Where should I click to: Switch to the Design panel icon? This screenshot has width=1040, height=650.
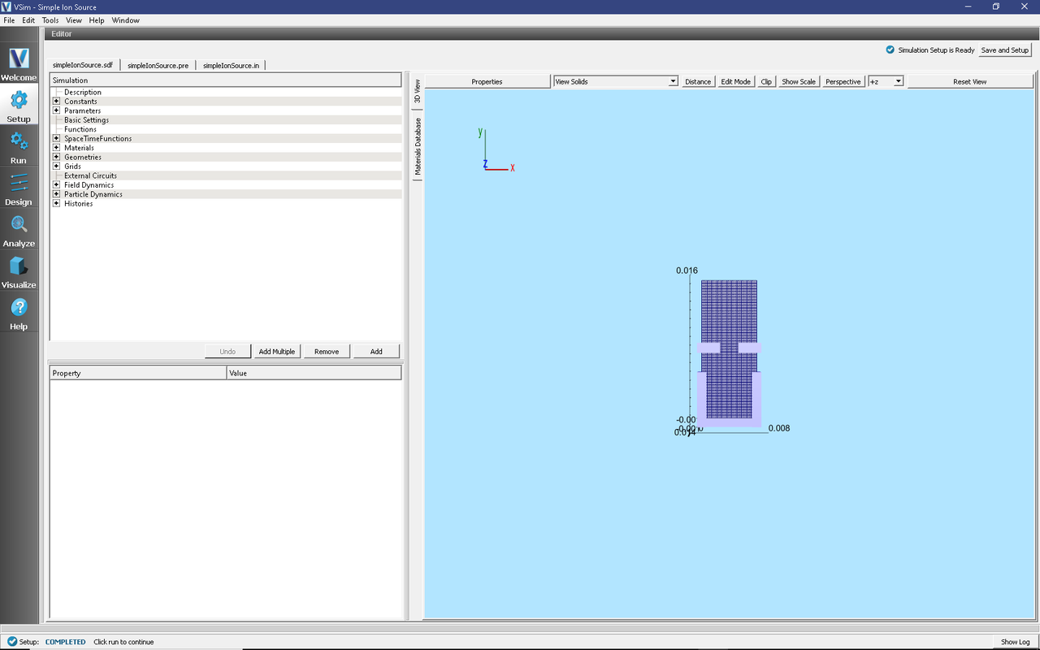coord(19,183)
